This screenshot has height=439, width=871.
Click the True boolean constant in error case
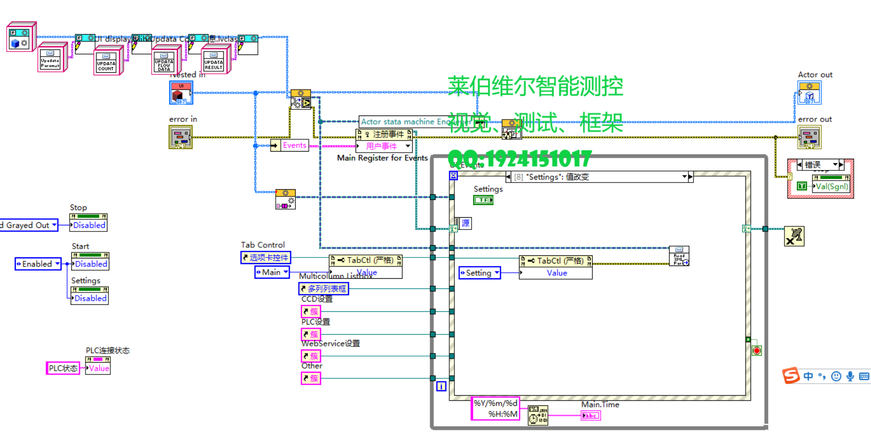tap(802, 186)
